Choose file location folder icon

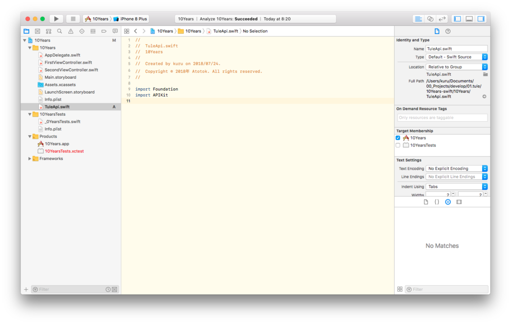click(x=485, y=74)
